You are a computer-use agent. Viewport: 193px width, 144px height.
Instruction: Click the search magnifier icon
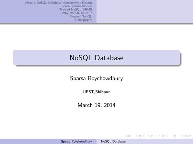click(186, 136)
